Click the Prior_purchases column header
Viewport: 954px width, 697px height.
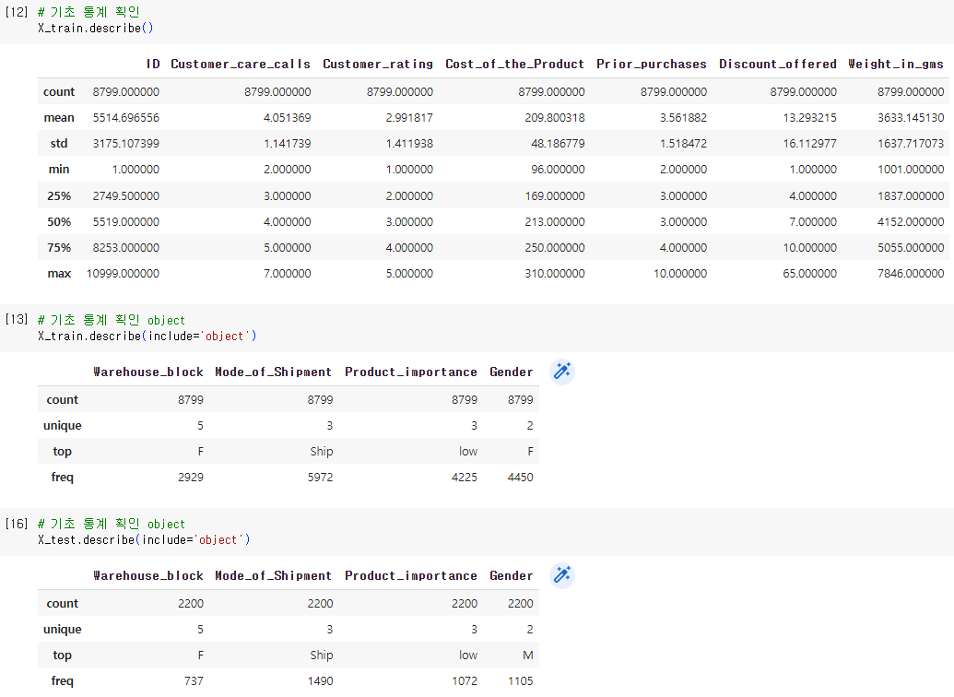[652, 64]
